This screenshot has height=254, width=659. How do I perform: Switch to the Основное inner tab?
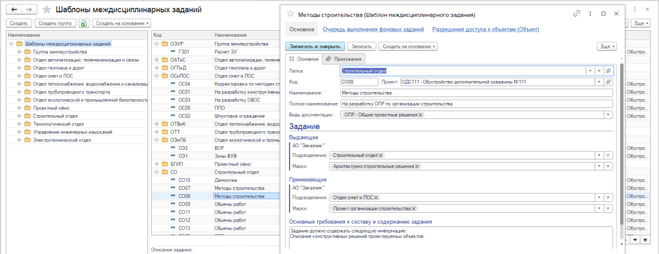[304, 59]
